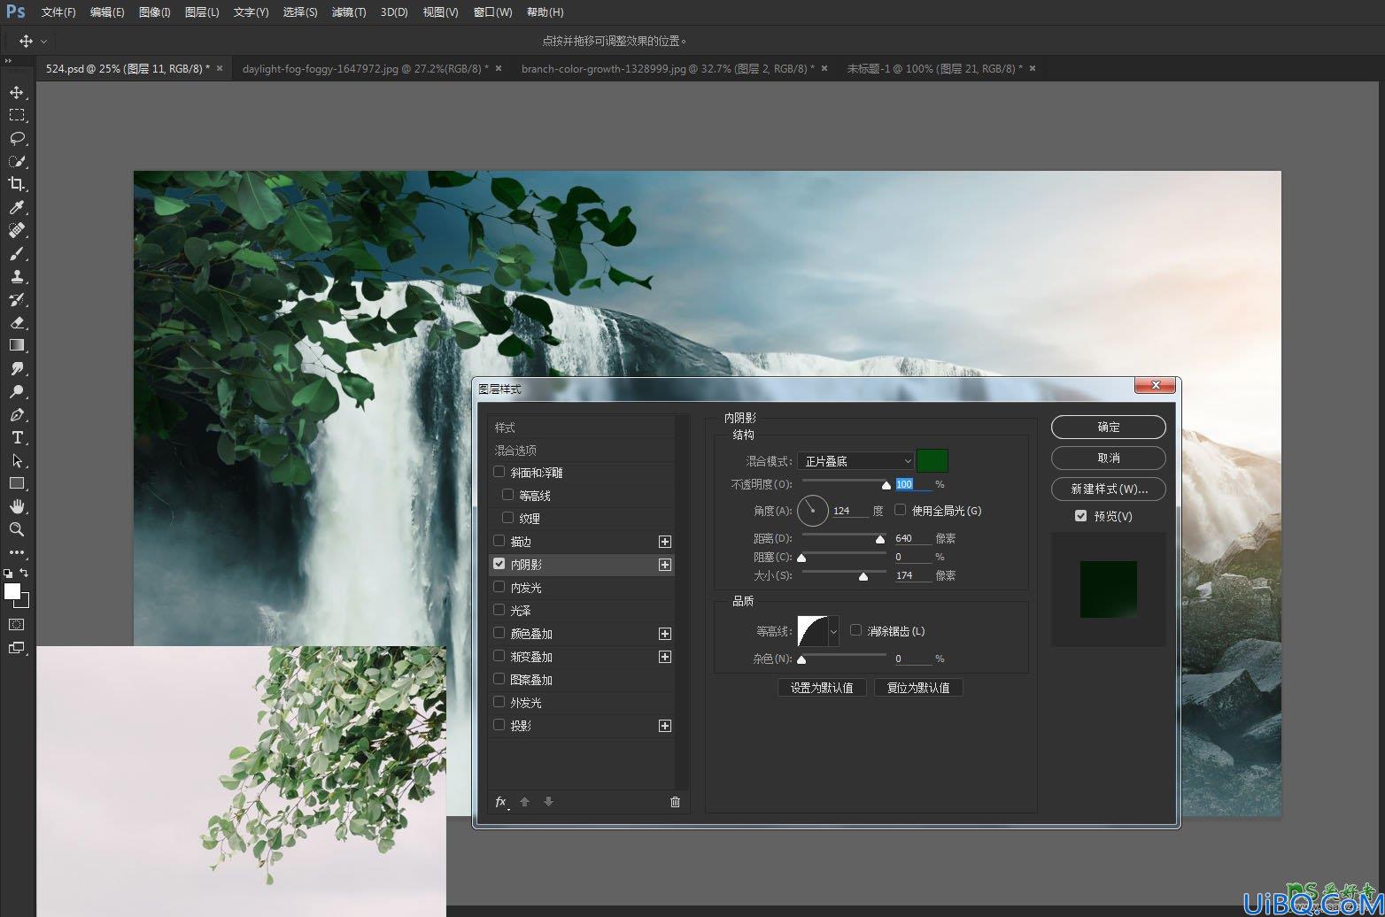Add another 描边 effect with plus
1385x917 pixels.
[665, 542]
